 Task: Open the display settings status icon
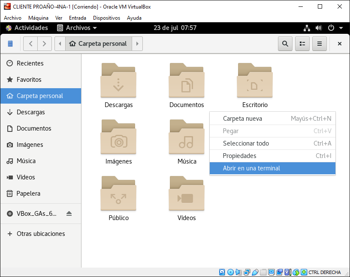[272, 272]
